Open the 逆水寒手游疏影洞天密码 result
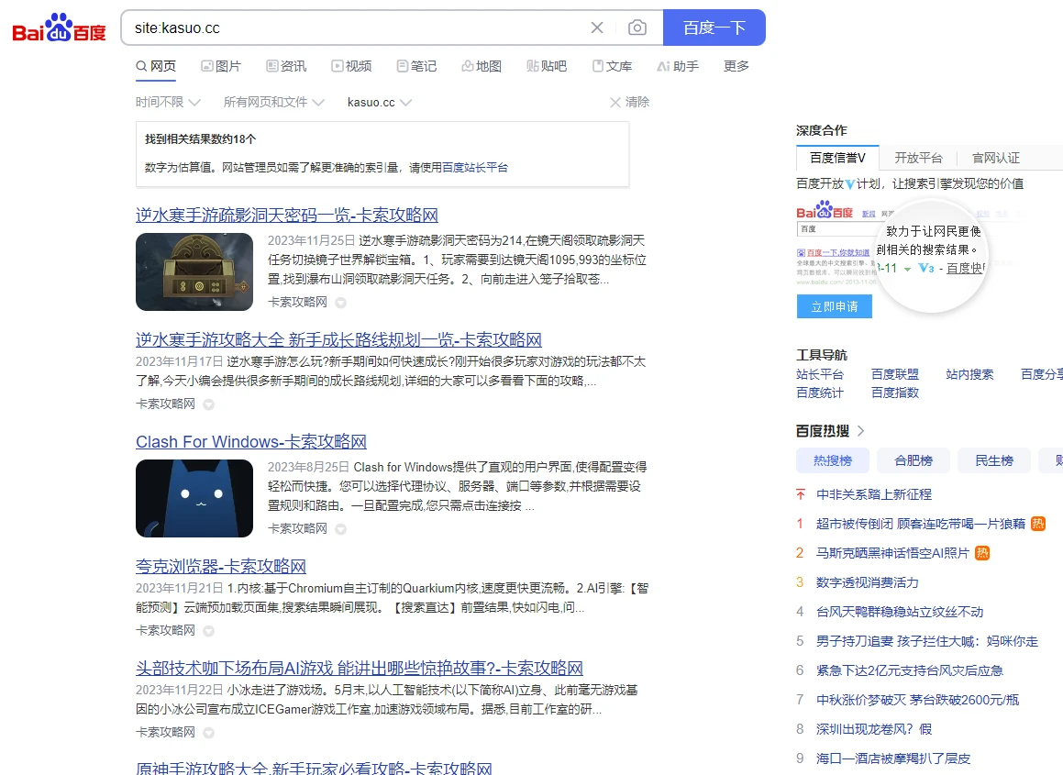The image size is (1063, 775). coord(286,216)
